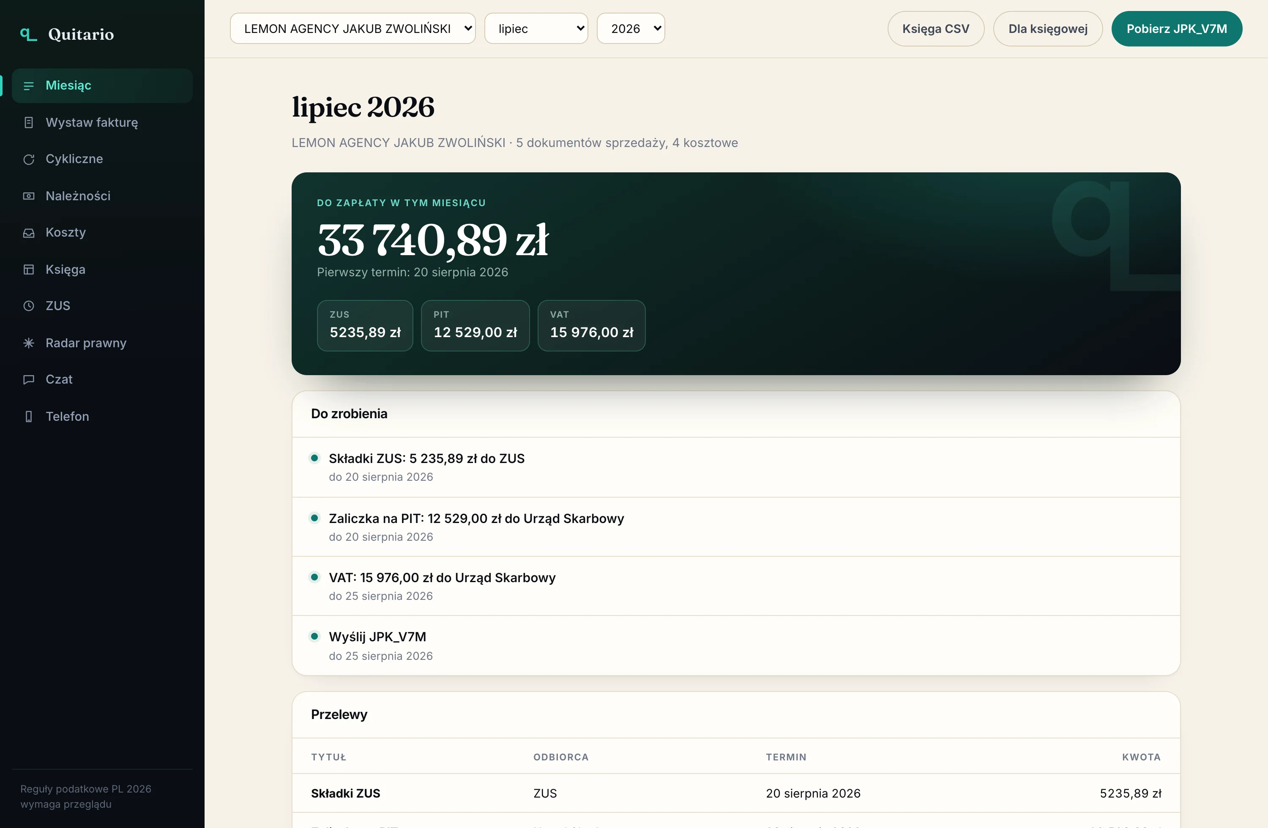Click the Dla księgowej button

pos(1047,29)
